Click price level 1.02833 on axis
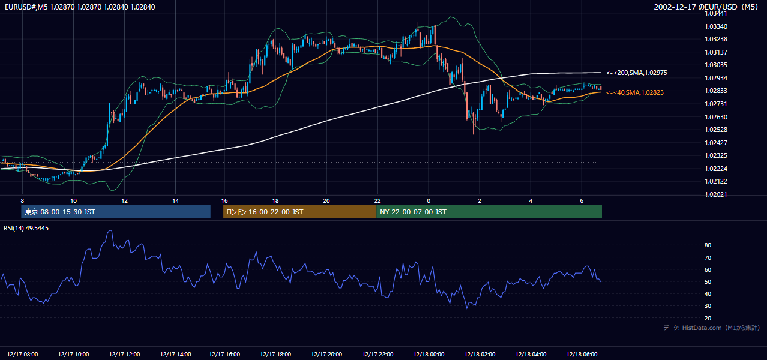This screenshot has height=360, width=767. 716,91
